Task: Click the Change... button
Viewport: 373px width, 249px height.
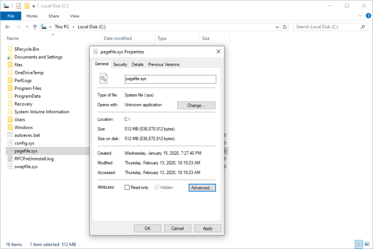Action: 196,106
